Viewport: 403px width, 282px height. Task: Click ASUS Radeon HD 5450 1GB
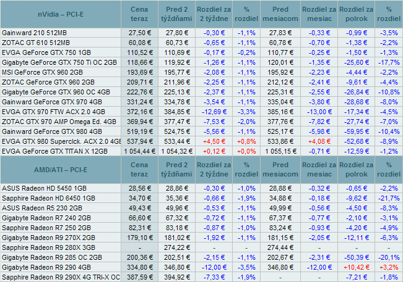point(44,188)
